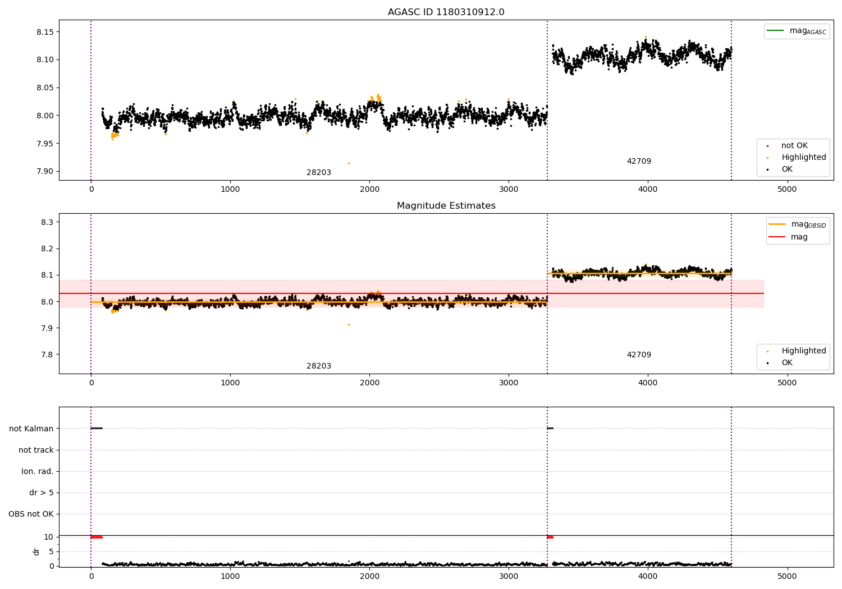Click the mag OBSID legend label in Magnitude Estimates
The width and height of the screenshot is (842, 589).
809,224
